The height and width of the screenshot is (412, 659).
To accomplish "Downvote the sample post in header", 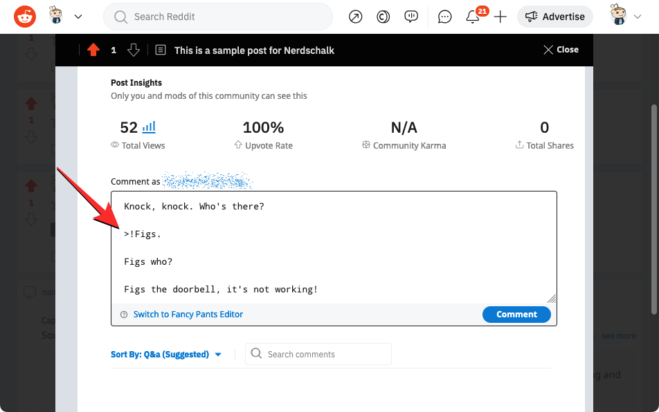I will (134, 50).
